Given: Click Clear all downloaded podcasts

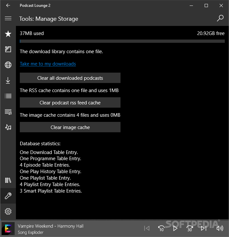Looking at the screenshot, I should 70,78.
